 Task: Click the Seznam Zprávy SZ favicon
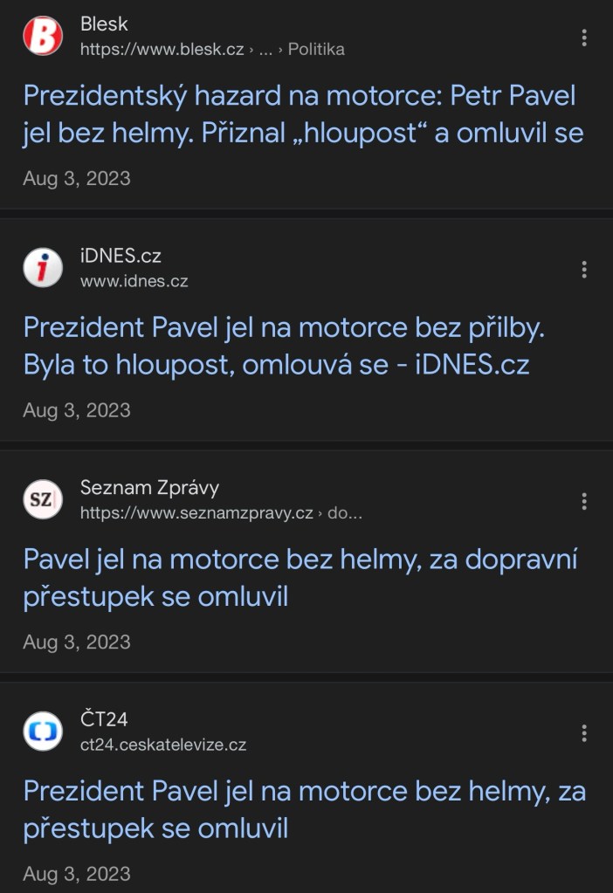pos(43,499)
